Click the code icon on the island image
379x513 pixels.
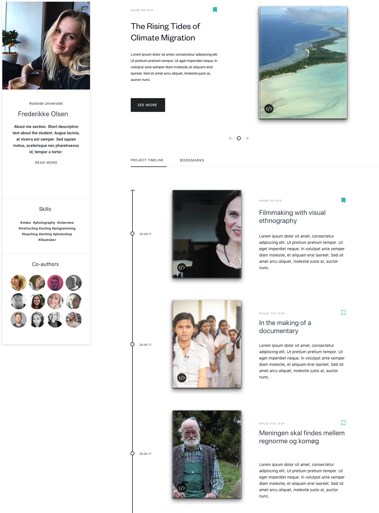(269, 109)
